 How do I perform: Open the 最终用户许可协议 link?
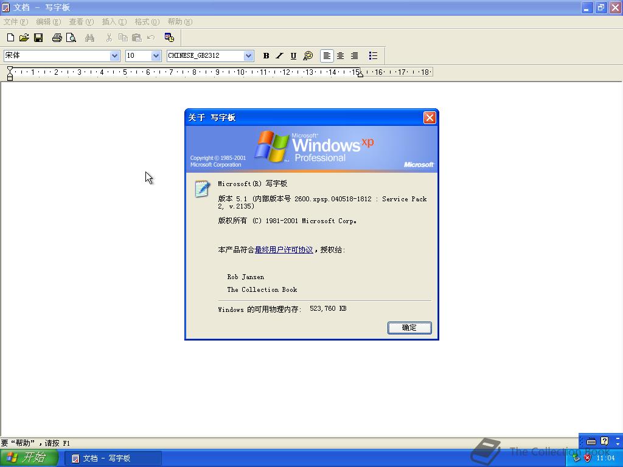[x=284, y=250]
